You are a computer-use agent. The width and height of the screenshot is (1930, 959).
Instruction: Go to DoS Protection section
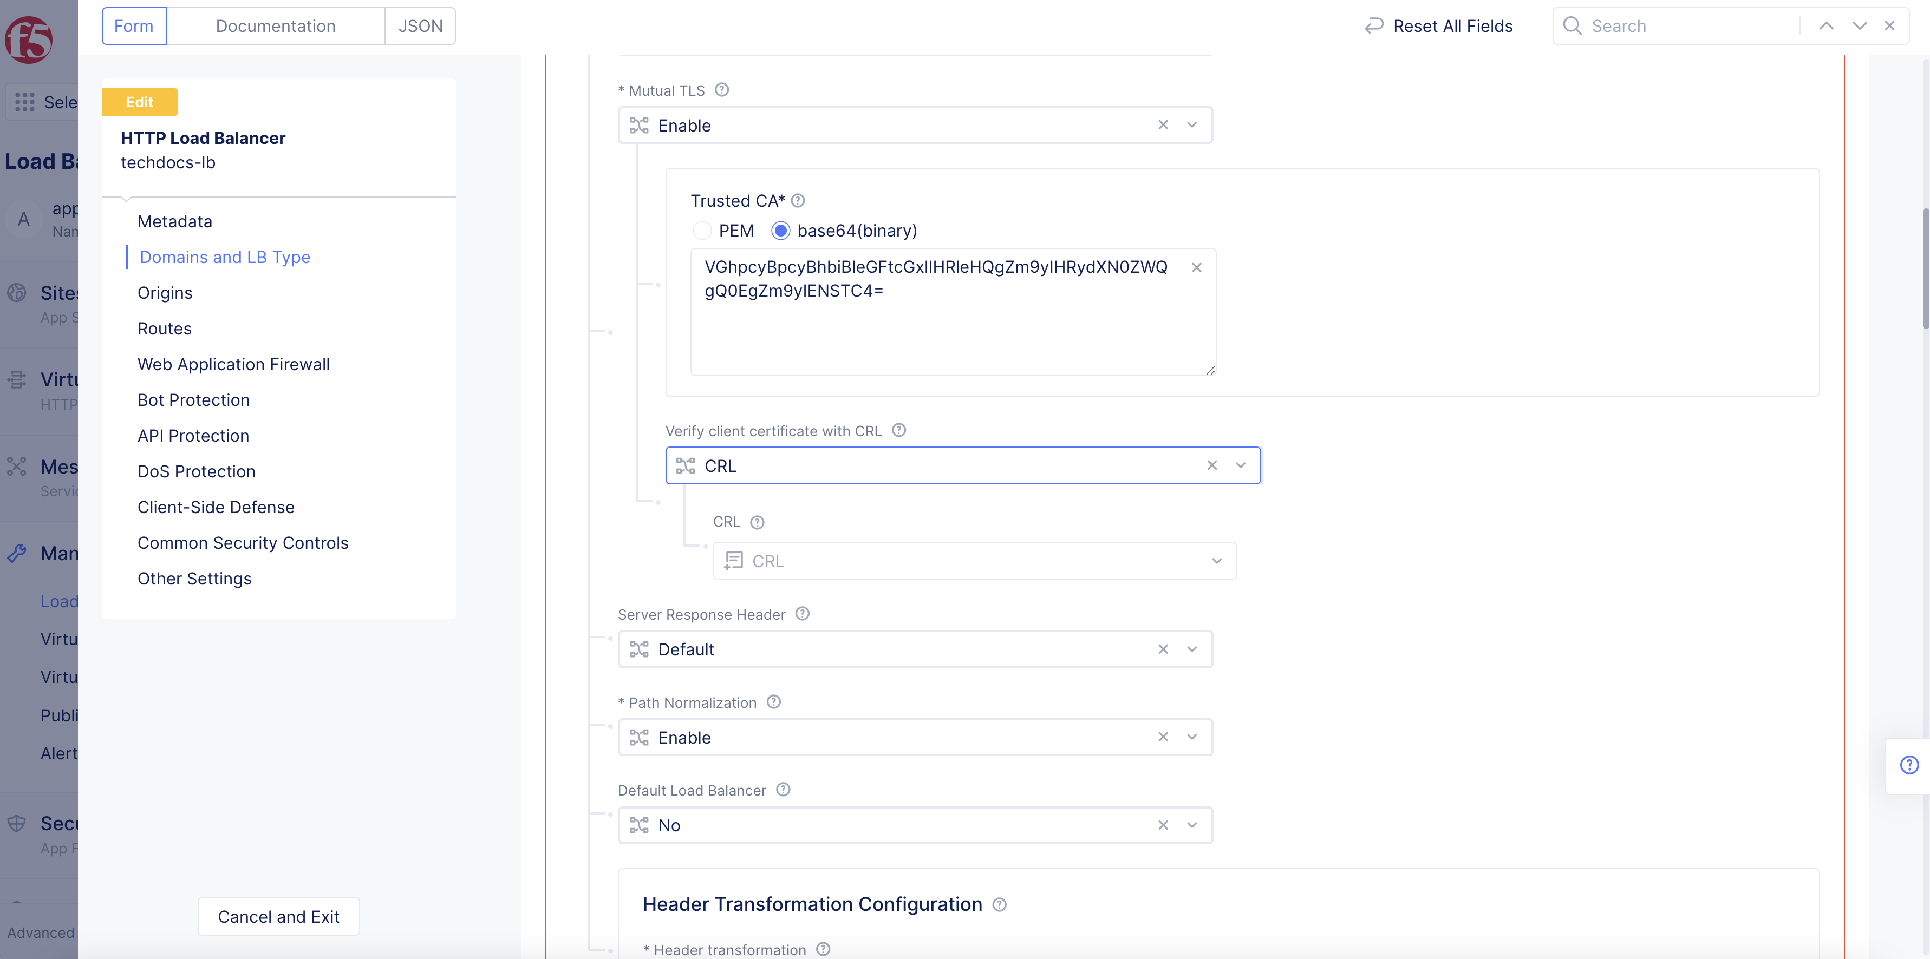pyautogui.click(x=196, y=471)
